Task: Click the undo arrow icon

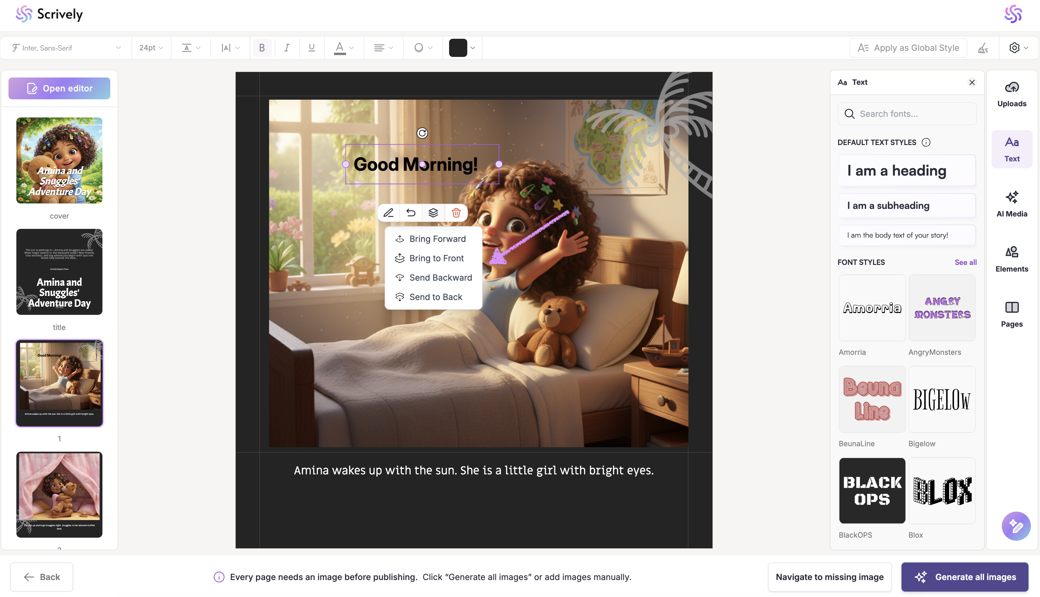Action: click(x=411, y=213)
